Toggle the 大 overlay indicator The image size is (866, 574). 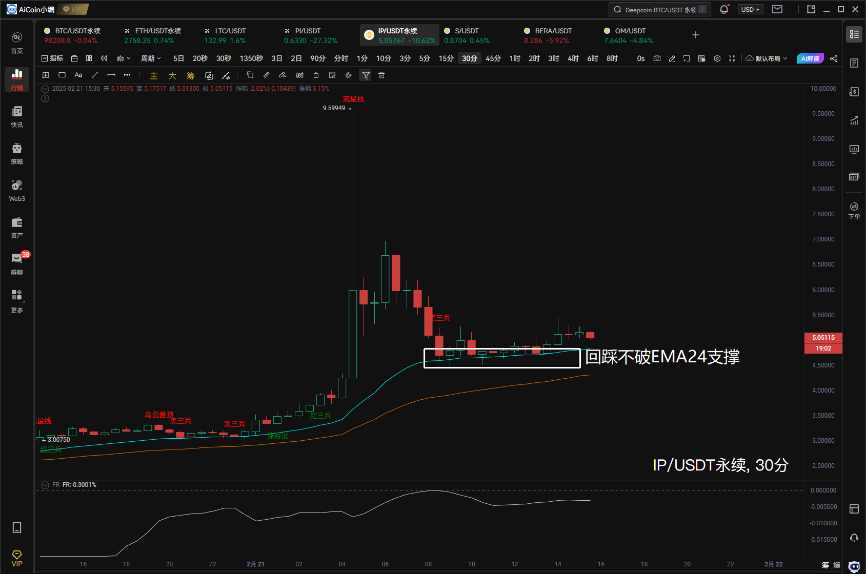coord(172,75)
